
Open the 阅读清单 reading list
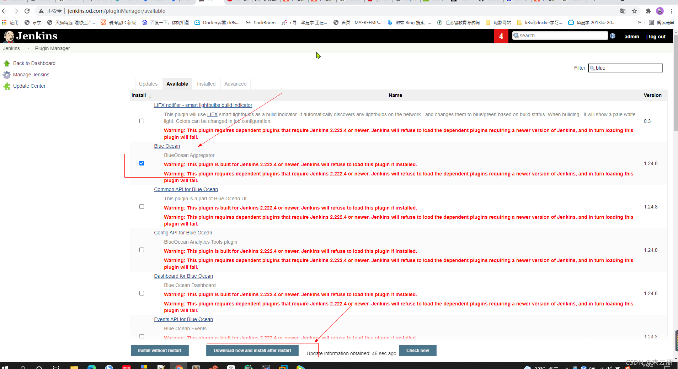click(x=661, y=22)
